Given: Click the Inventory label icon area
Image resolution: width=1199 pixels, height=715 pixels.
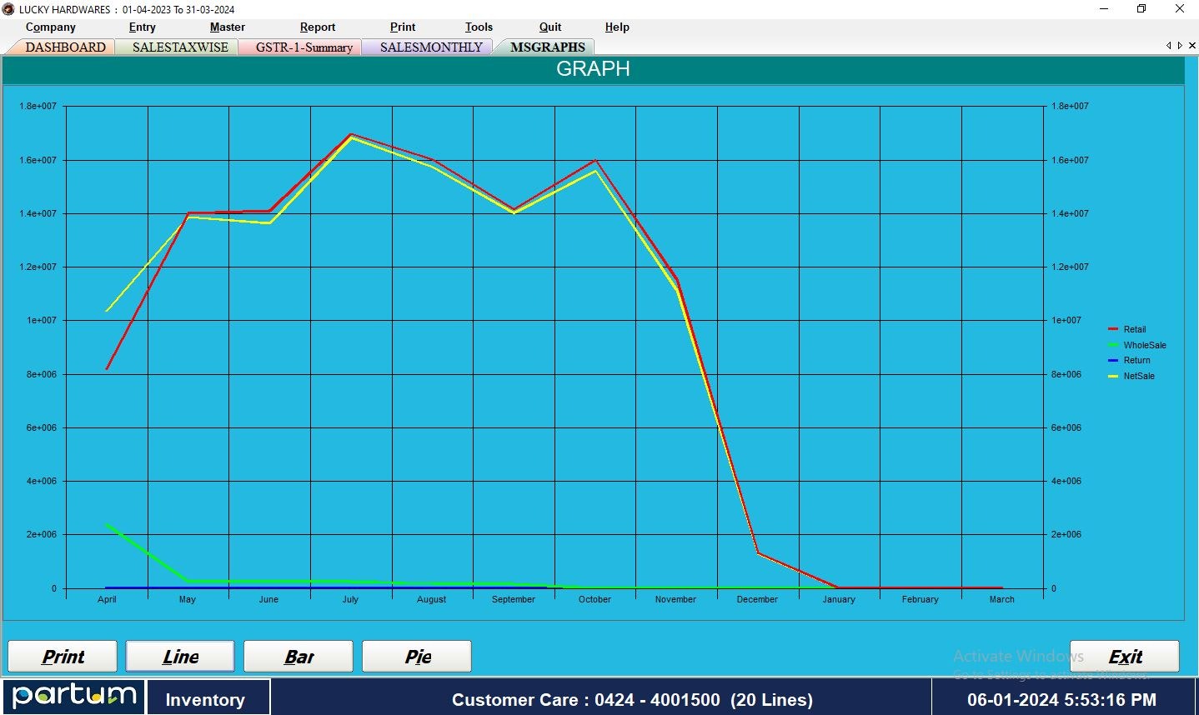Looking at the screenshot, I should coord(205,699).
